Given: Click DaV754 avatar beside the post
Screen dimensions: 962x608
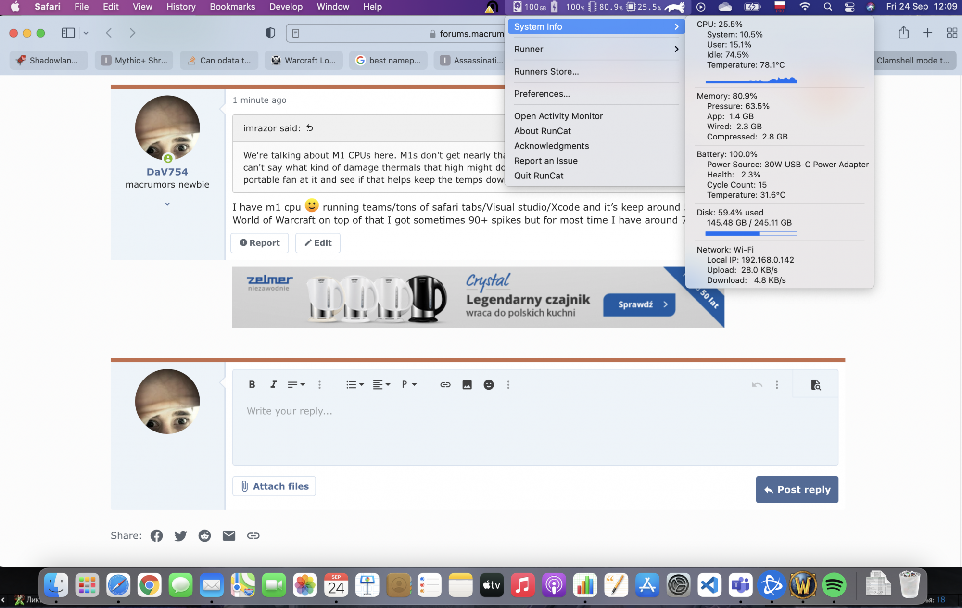Looking at the screenshot, I should (x=167, y=128).
